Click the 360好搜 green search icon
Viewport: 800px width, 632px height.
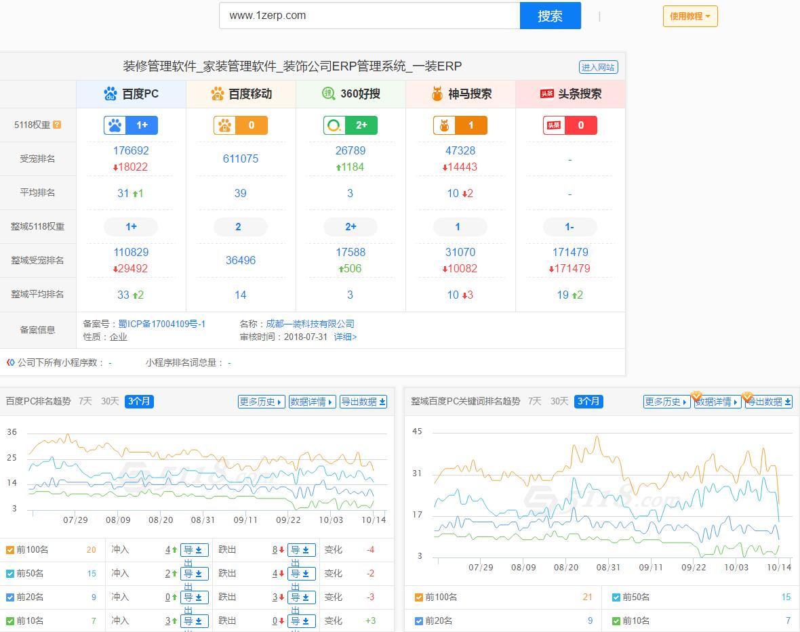(x=327, y=93)
